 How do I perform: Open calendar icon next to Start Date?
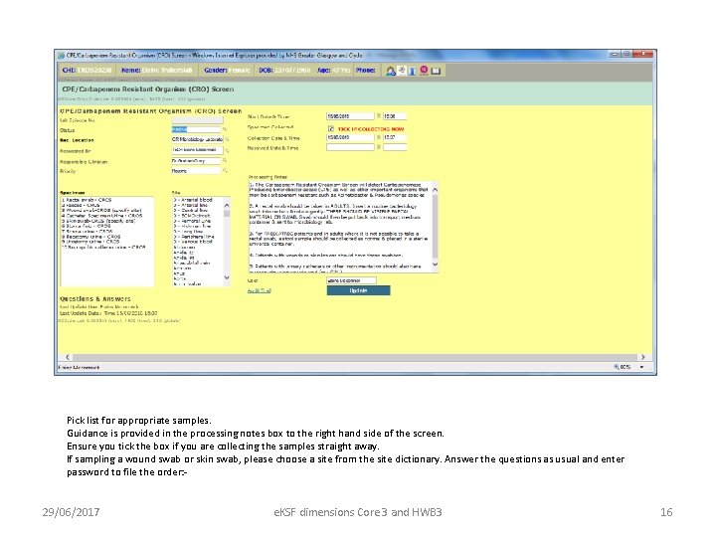coord(379,116)
